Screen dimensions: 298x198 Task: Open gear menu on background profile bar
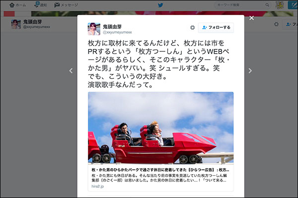click(x=276, y=24)
